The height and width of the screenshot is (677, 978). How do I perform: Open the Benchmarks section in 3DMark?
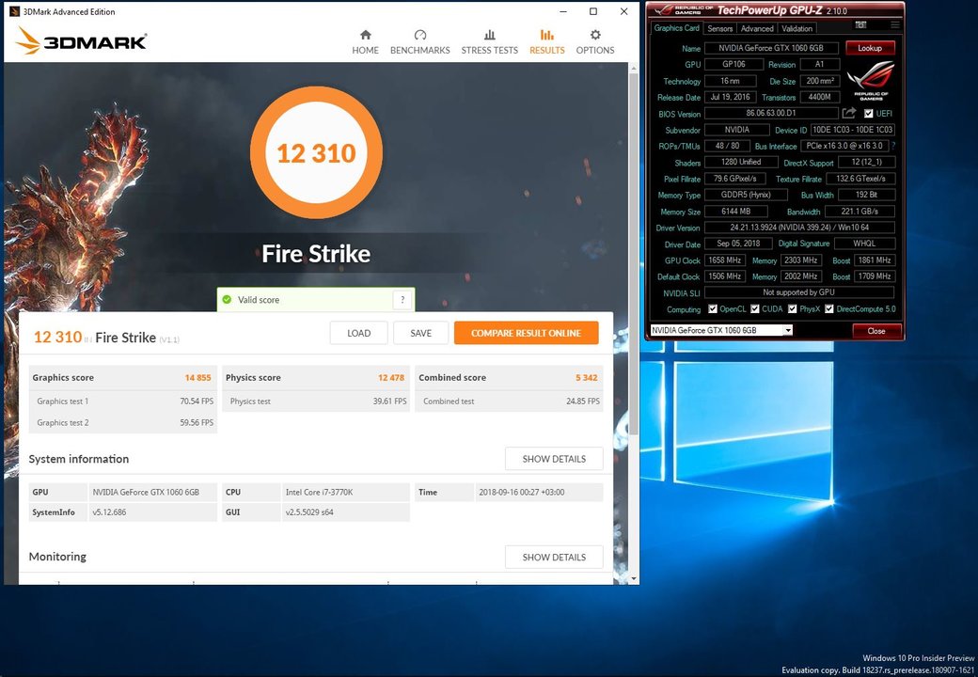[419, 41]
